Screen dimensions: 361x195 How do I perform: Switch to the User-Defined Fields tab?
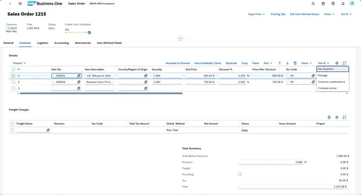tap(109, 43)
